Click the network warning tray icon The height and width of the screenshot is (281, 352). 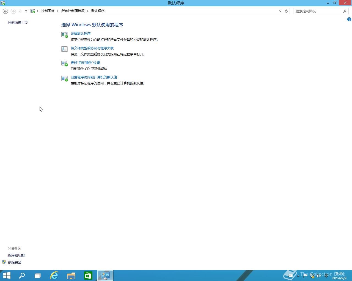coord(312,276)
